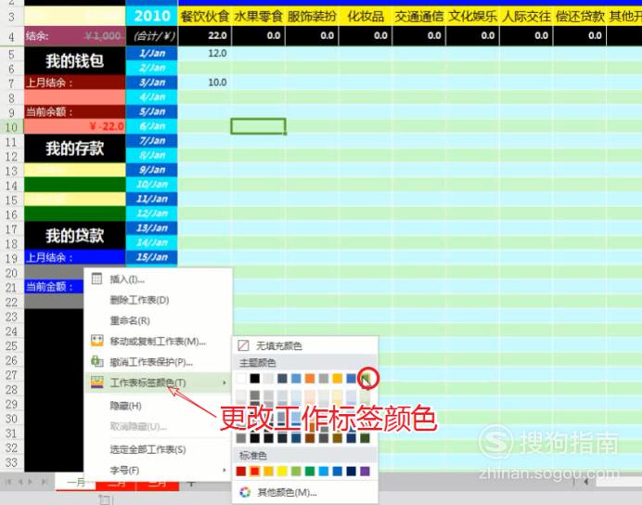Select worksheet tab color (工作表标签颜色) entry
642x505 pixels.
[158, 382]
